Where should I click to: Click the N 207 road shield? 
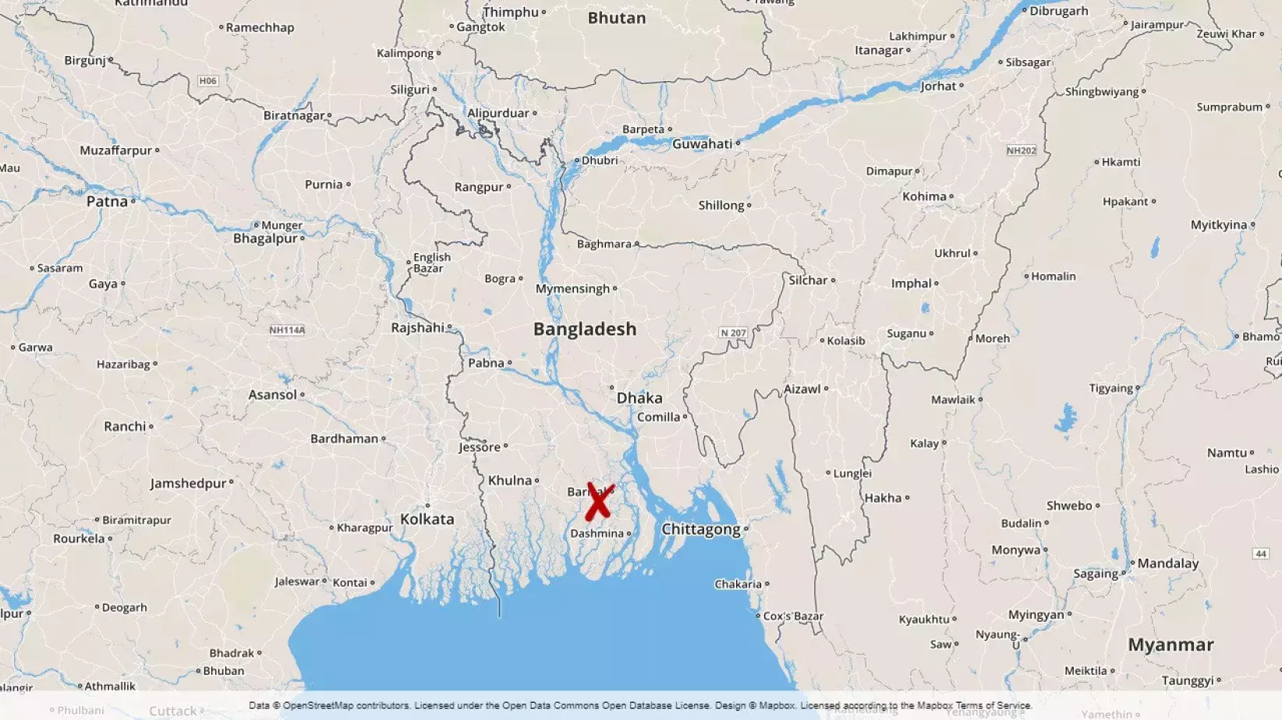(733, 333)
